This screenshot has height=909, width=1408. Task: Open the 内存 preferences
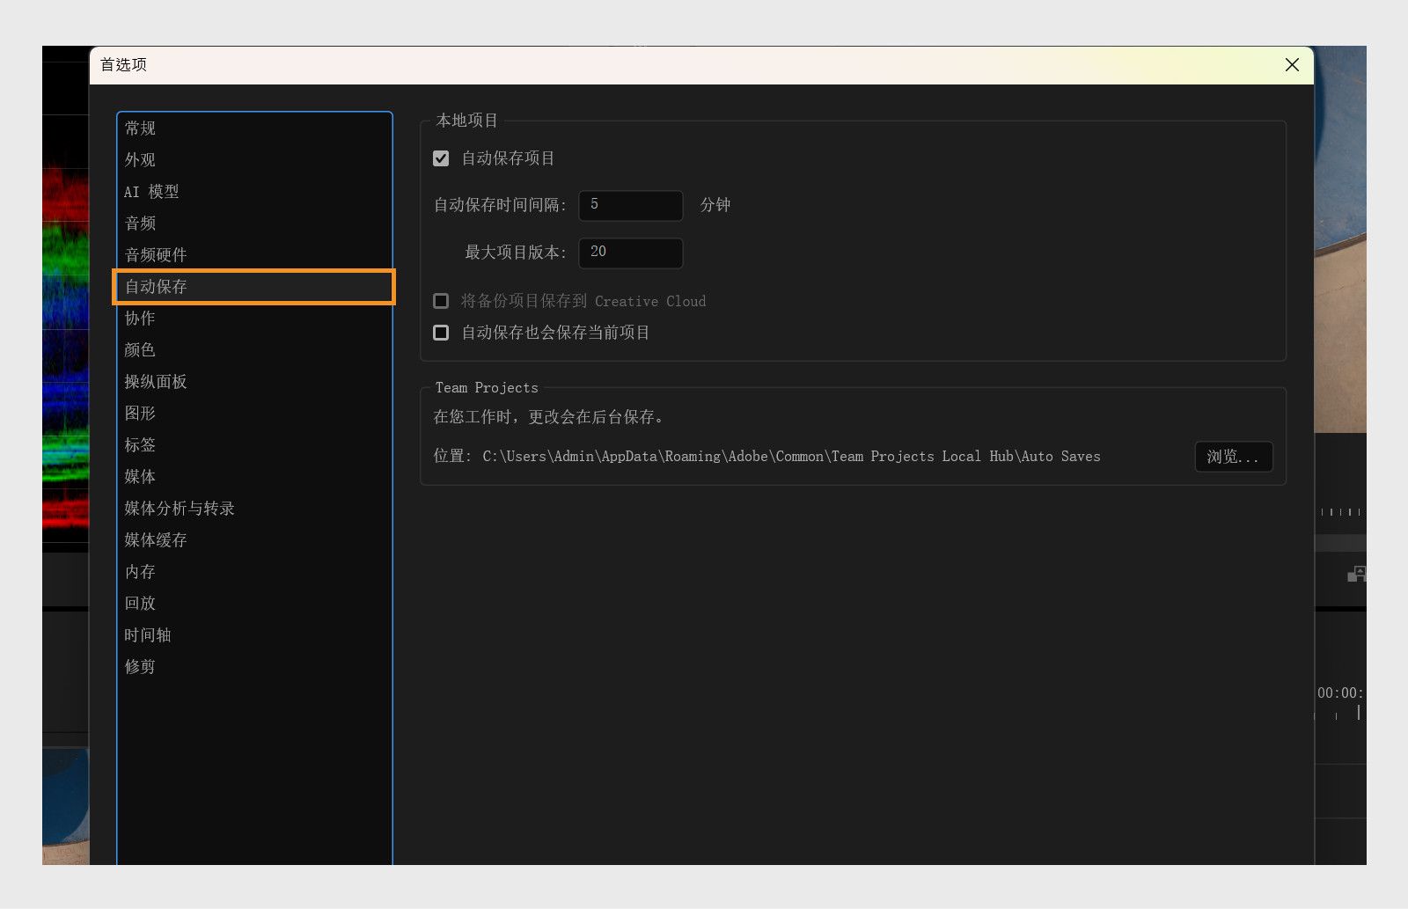pyautogui.click(x=254, y=572)
